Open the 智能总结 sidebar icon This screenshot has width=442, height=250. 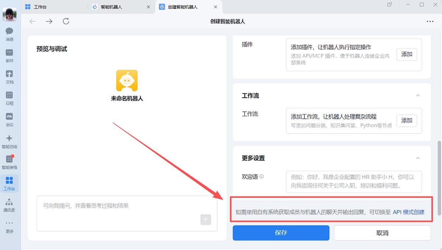10,141
